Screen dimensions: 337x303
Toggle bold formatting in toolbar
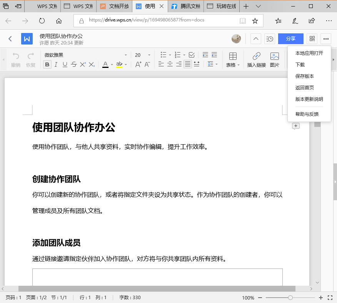coord(47,64)
